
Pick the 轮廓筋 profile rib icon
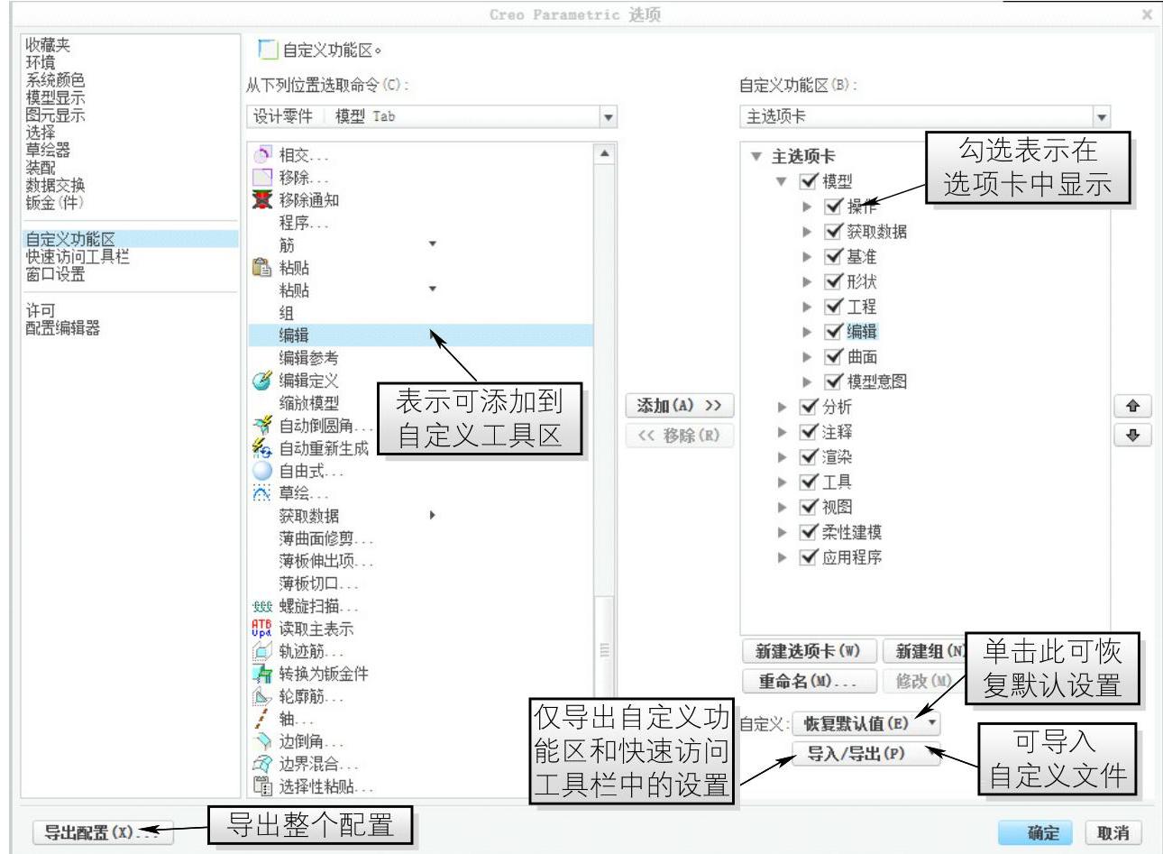[261, 696]
